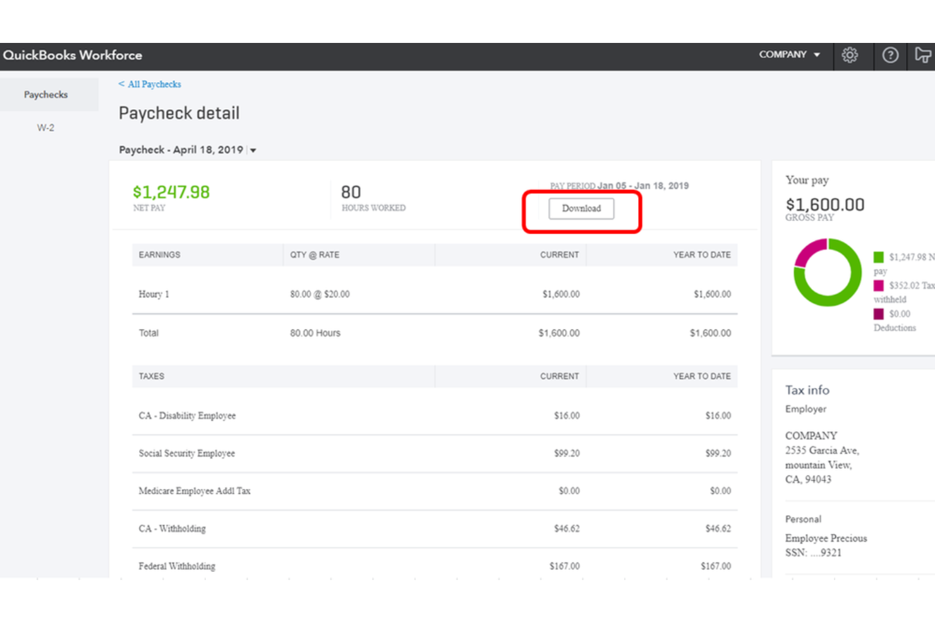
Task: Open the settings gear icon
Action: coord(850,56)
